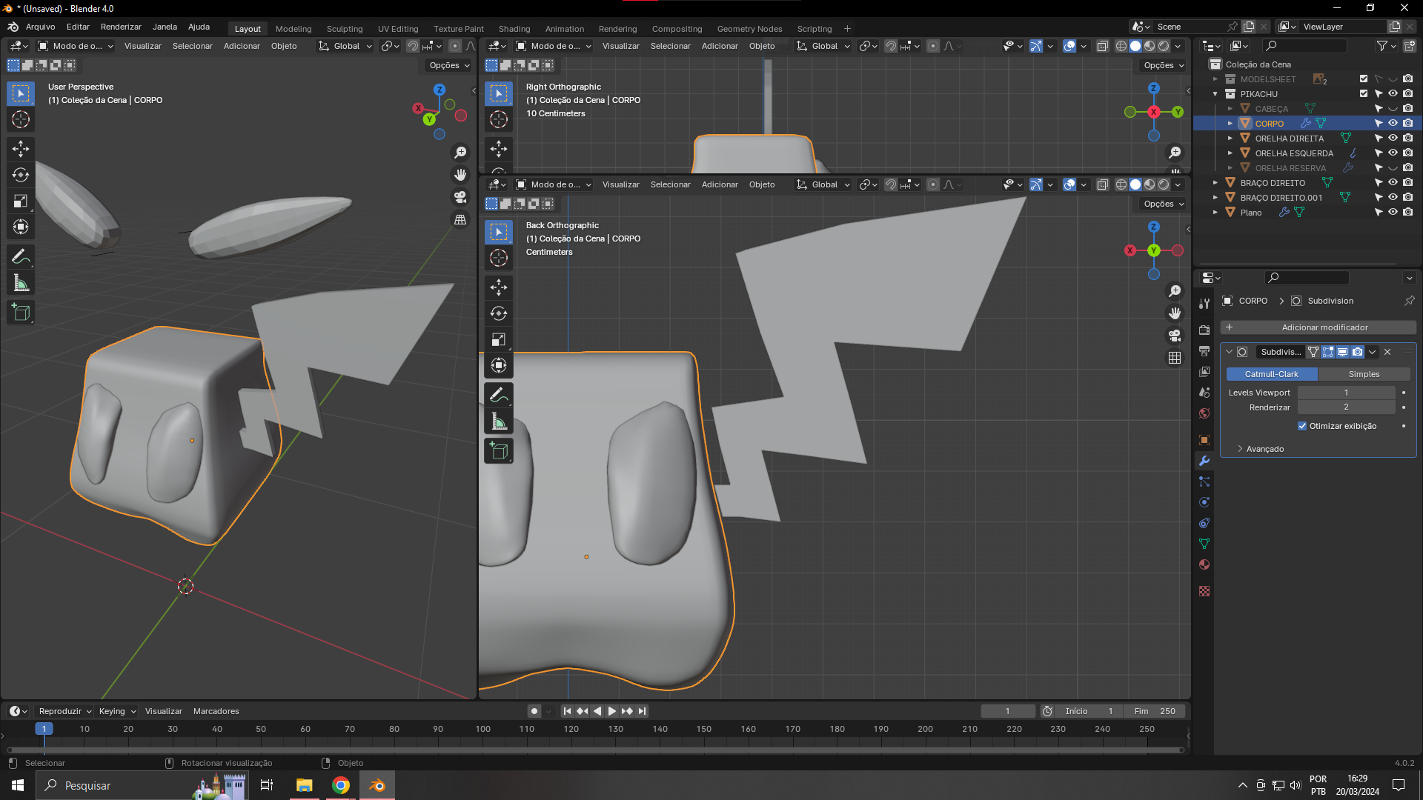Switch to the Sculpting workspace tab

point(345,29)
